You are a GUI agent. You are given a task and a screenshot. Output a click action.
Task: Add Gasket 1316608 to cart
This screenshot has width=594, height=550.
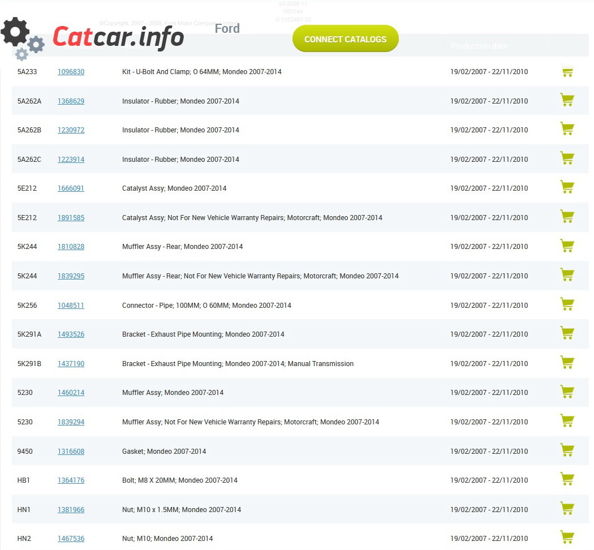pyautogui.click(x=567, y=450)
